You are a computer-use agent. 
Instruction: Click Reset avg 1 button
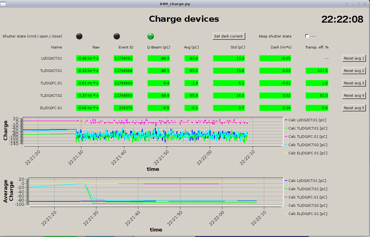354,58
